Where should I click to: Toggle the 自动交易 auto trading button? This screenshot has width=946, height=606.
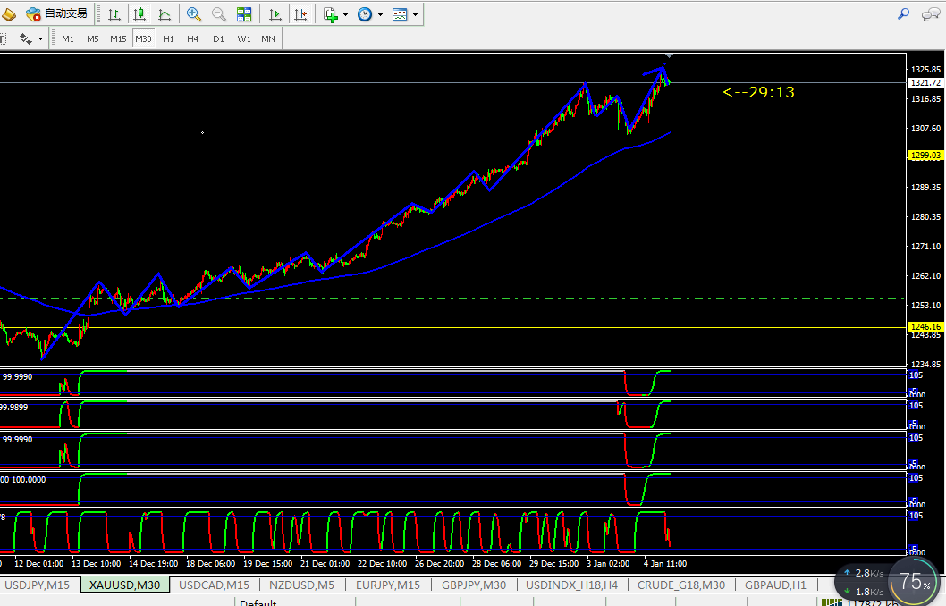[x=57, y=14]
